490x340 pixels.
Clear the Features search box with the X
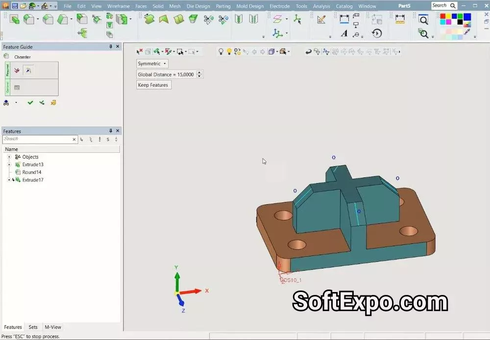click(x=73, y=139)
